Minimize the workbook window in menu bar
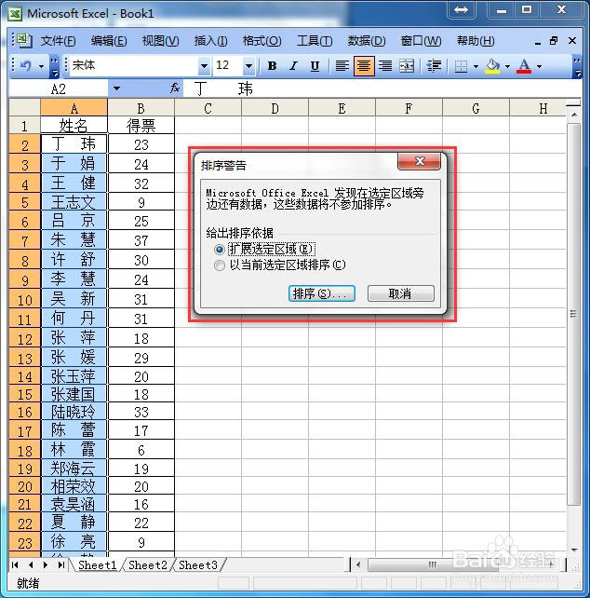 537,42
